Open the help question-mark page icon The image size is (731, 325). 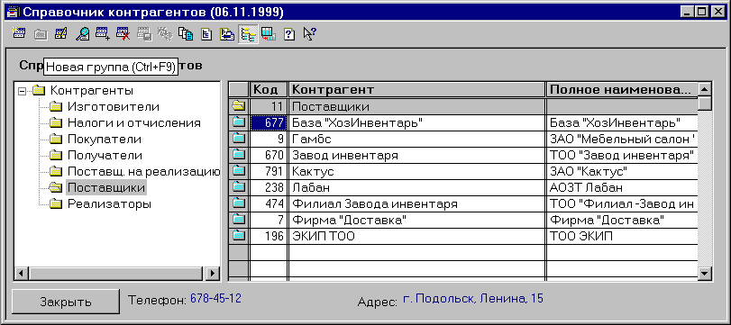click(289, 34)
